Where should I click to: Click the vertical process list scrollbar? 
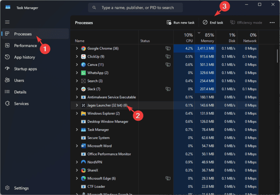click(277, 56)
